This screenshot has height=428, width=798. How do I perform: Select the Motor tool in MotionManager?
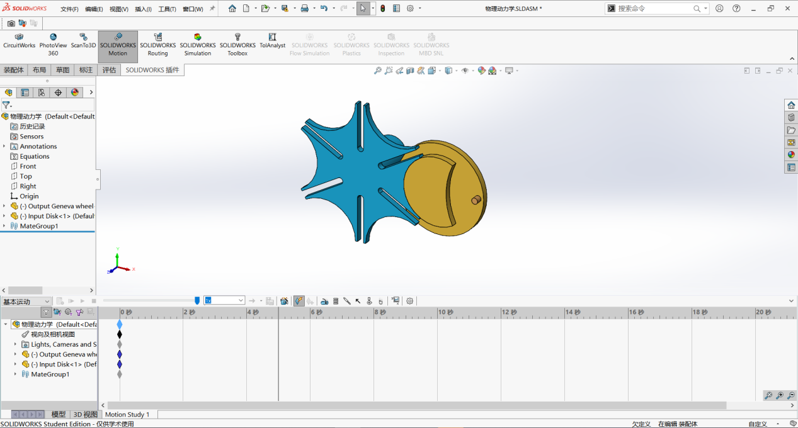324,301
